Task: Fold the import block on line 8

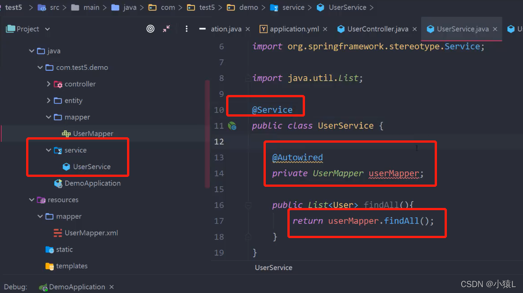Action: click(x=248, y=78)
